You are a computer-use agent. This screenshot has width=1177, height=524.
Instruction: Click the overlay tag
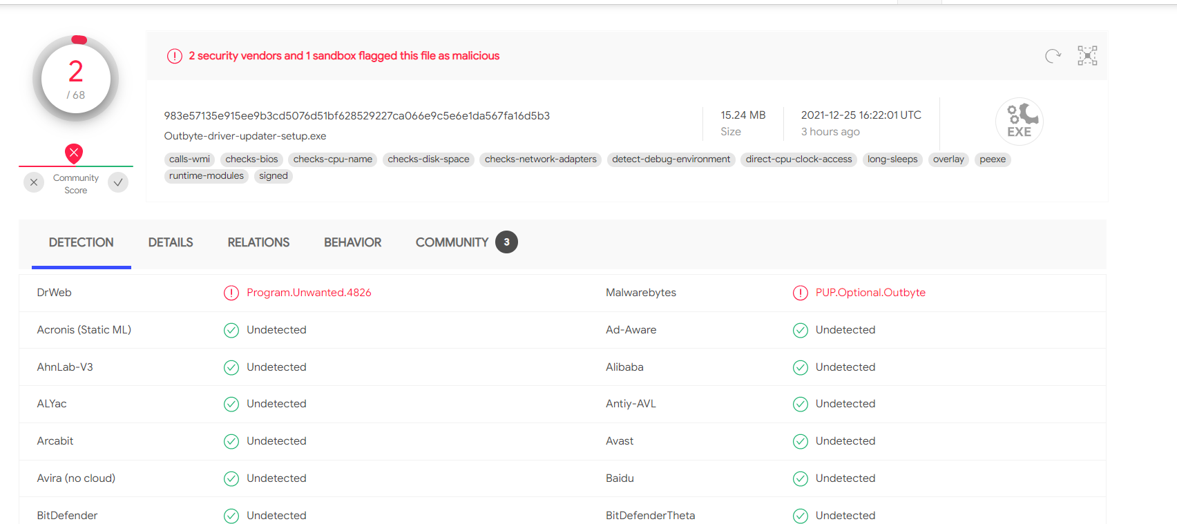click(948, 159)
